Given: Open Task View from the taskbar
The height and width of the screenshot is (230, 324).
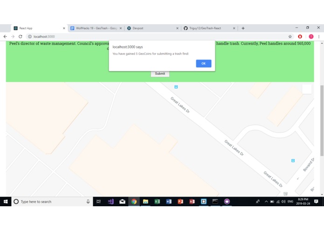Looking at the screenshot, I should pos(98,202).
